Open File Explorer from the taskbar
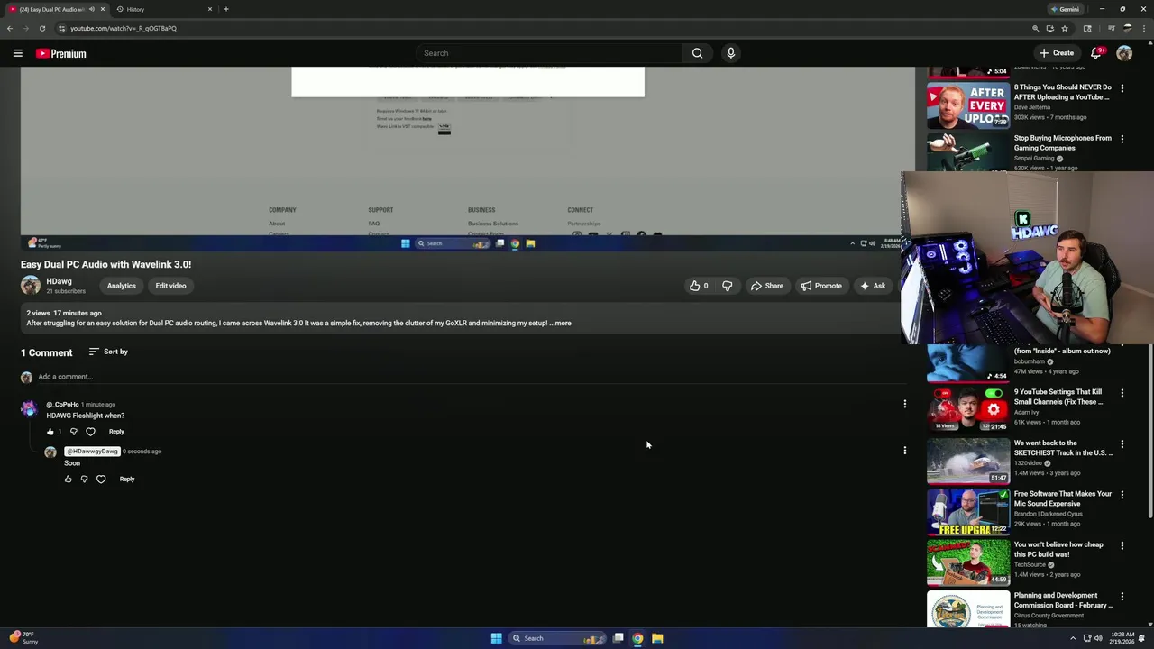The height and width of the screenshot is (649, 1154). coord(657,638)
